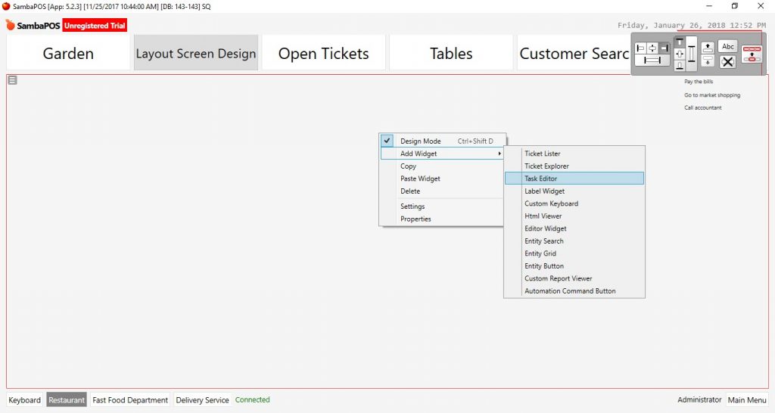The width and height of the screenshot is (775, 413).
Task: Add a Ticket Explorer widget
Action: [x=574, y=166]
